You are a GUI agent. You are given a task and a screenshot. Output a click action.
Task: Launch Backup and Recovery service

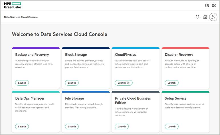[x=22, y=83]
